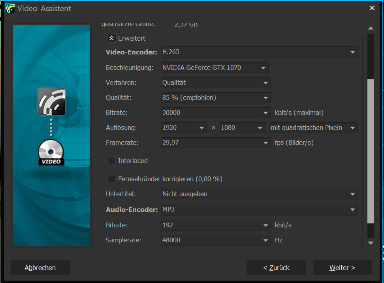The width and height of the screenshot is (384, 283).
Task: Click the Video-Assistent app icon in title bar
Action: (x=9, y=8)
